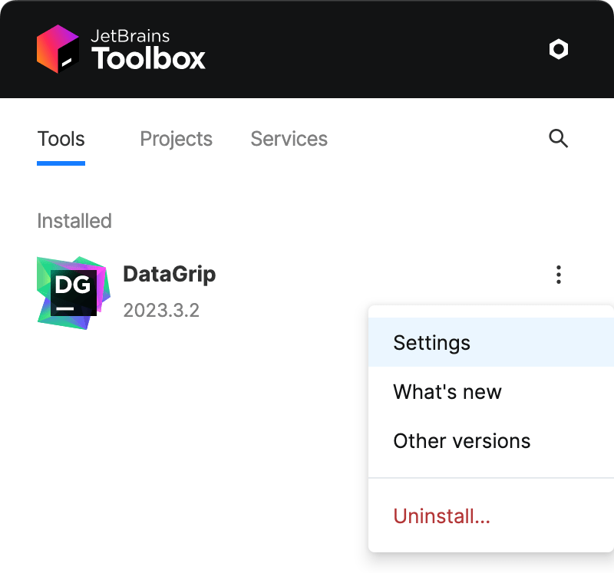The image size is (614, 583).
Task: Click the DataGrip application icon
Action: tap(73, 292)
